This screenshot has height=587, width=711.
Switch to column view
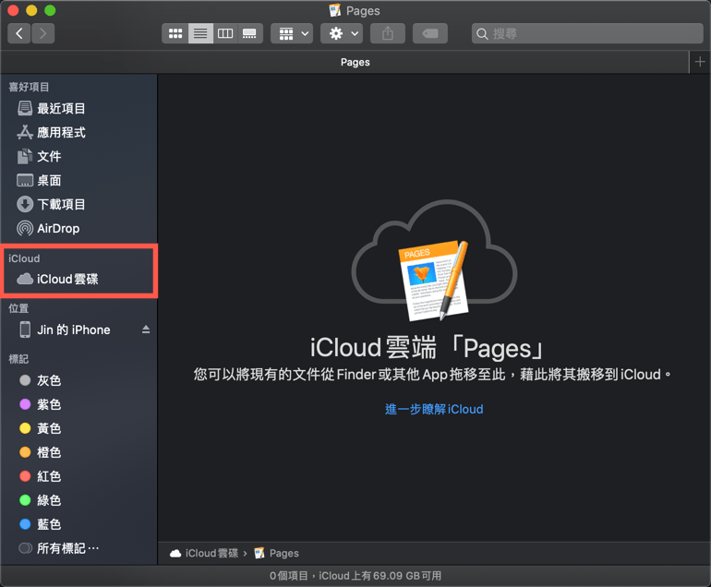225,33
